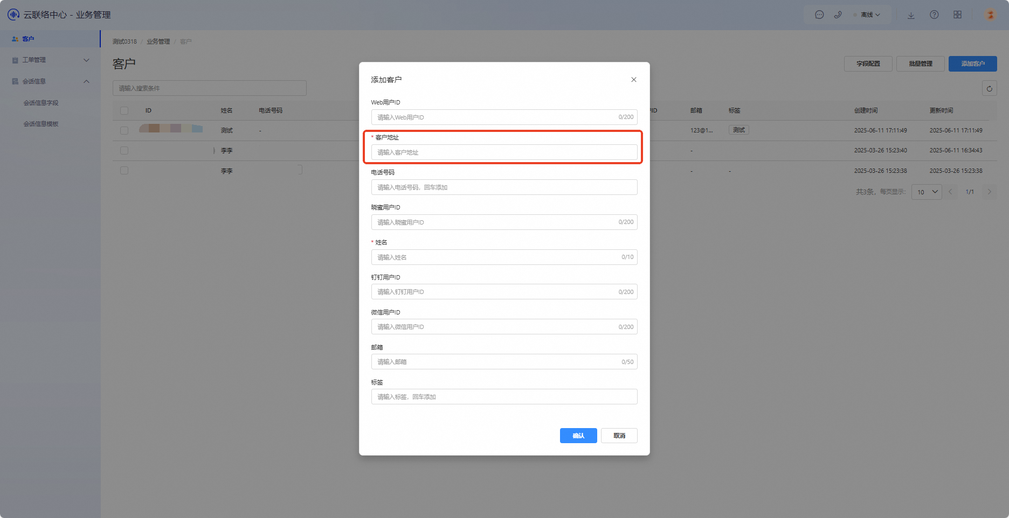The image size is (1009, 518).
Task: Go to the next page with the right arrow
Action: pyautogui.click(x=989, y=192)
